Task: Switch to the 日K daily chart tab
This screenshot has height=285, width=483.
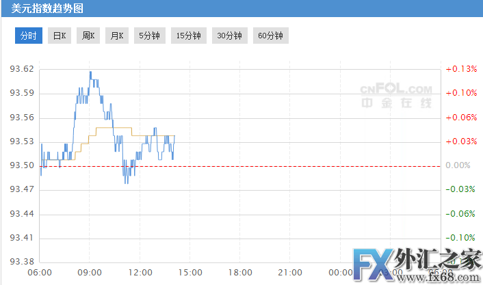Action: click(x=60, y=36)
